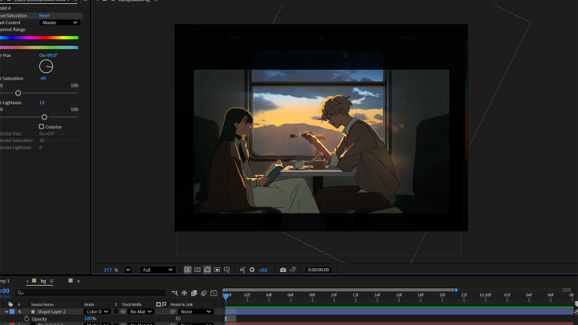Open the Channel Control Master dropdown

[59, 22]
